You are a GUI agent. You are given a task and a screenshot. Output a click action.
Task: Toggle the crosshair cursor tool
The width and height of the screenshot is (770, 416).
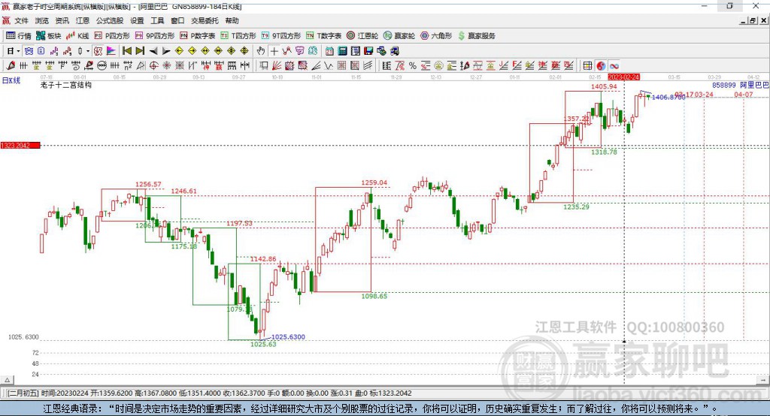pos(274,51)
